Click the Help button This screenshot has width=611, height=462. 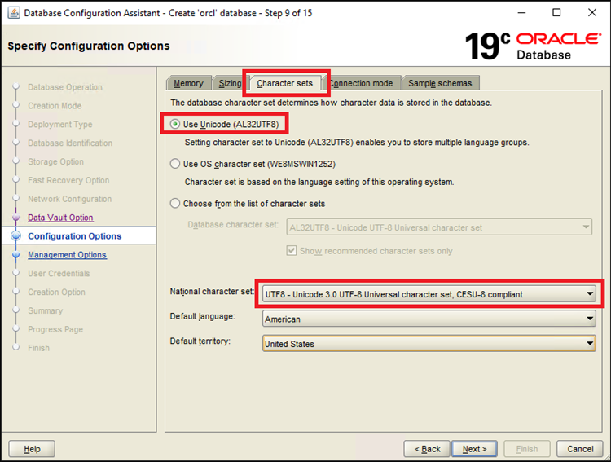[32, 449]
